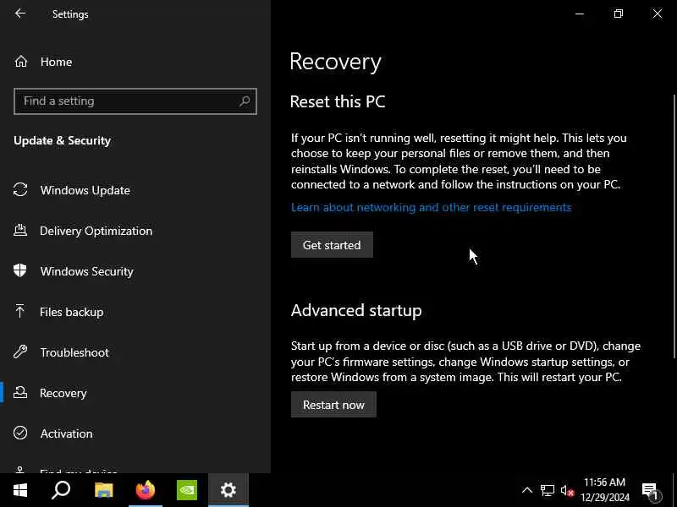This screenshot has height=507, width=677.
Task: Open Delivery Optimization page
Action: pyautogui.click(x=135, y=231)
